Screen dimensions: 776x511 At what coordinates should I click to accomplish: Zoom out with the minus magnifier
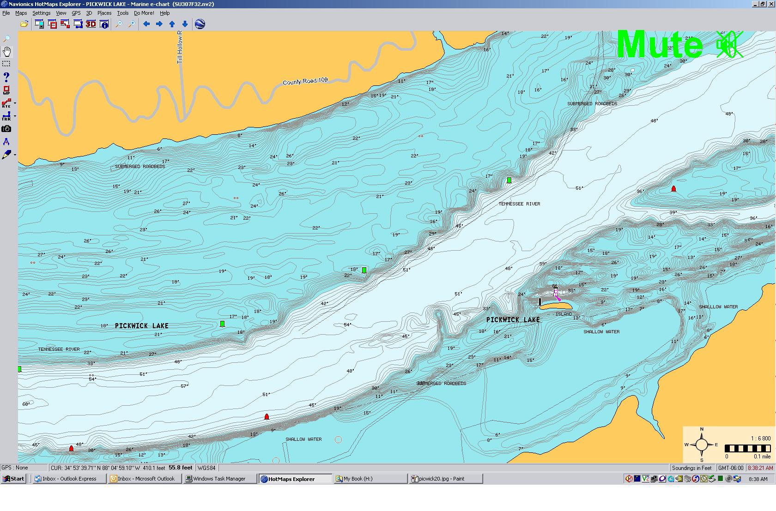(119, 24)
